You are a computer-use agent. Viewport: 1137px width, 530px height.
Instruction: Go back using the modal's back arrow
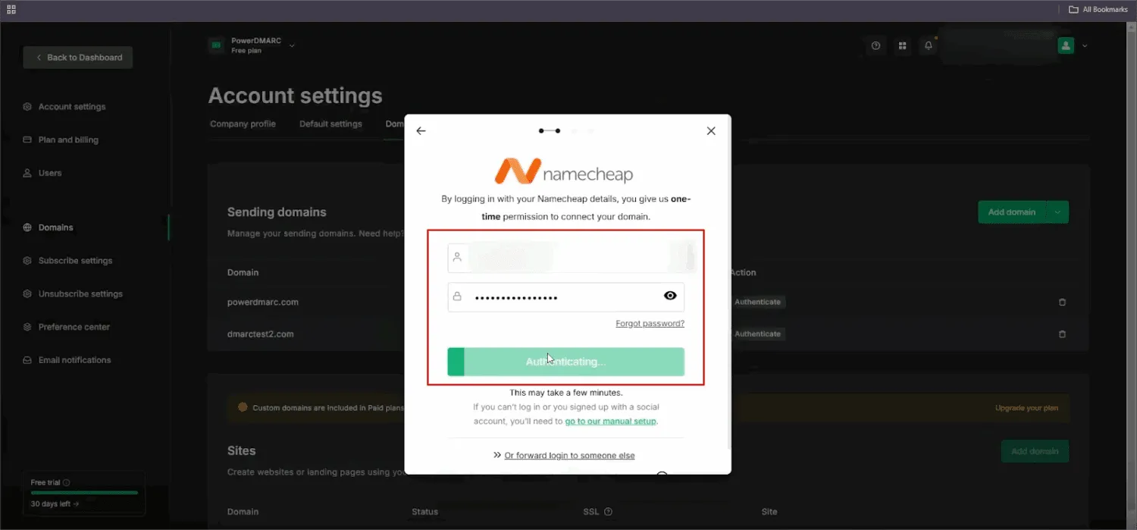(421, 130)
